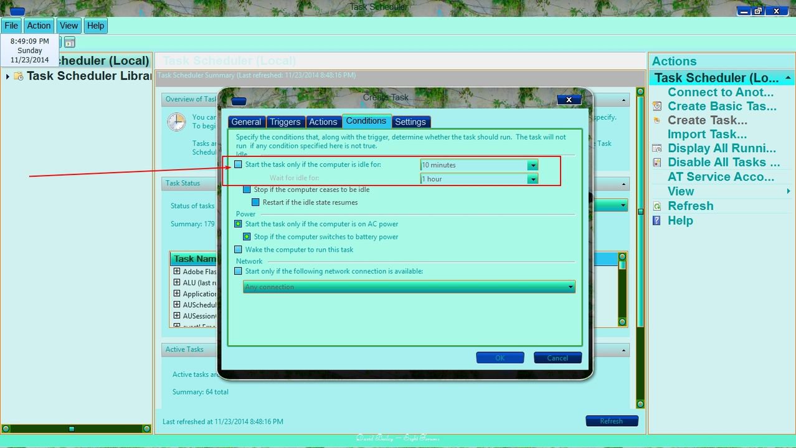796x448 pixels.
Task: Click the Task Scheduler window system menu icon
Action: [17, 11]
